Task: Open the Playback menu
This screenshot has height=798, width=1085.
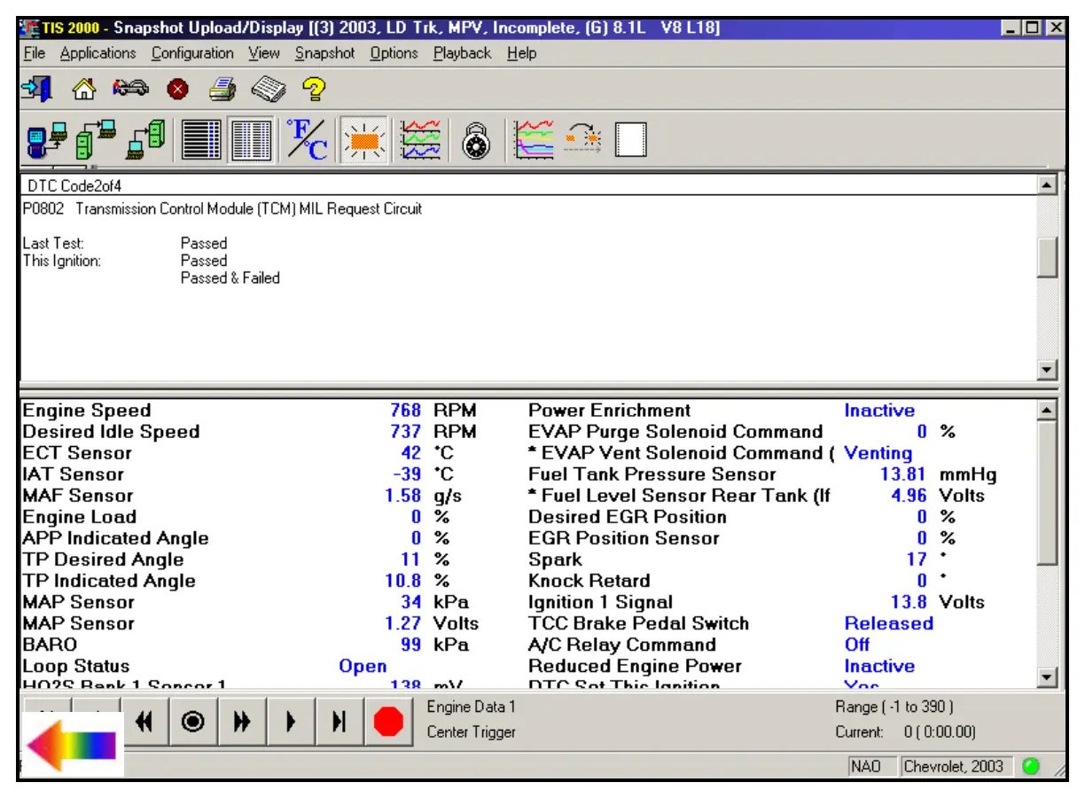Action: [x=462, y=53]
